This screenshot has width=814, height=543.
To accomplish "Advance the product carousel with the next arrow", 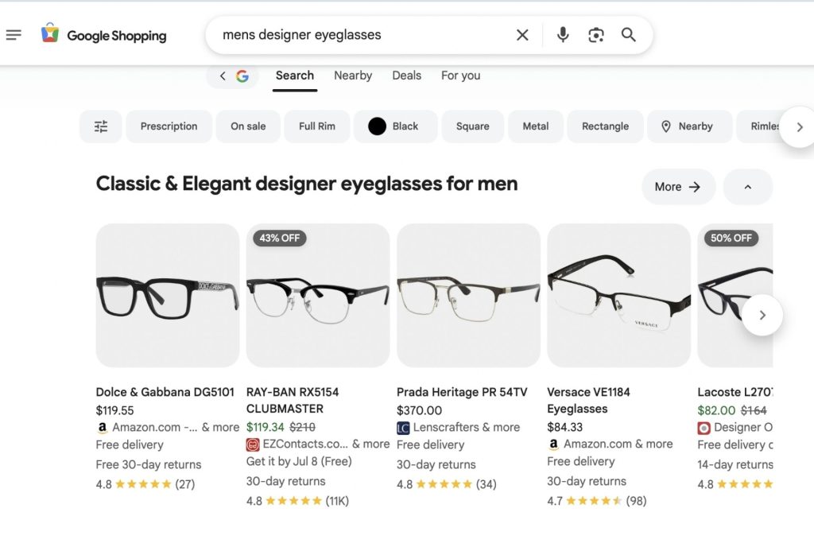I will [x=762, y=315].
